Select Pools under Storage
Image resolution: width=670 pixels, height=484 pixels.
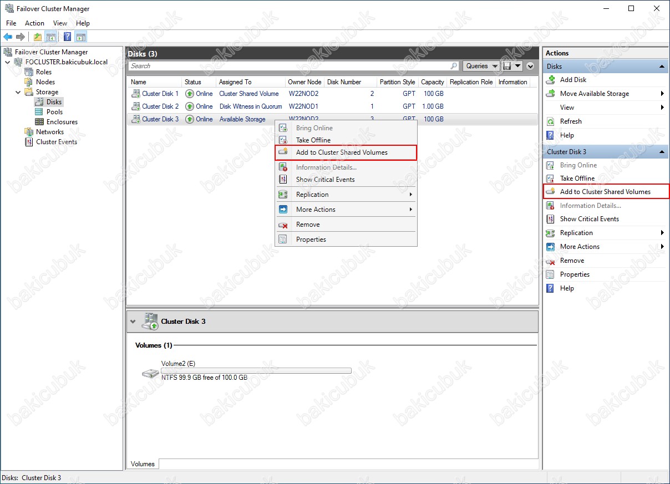[55, 112]
